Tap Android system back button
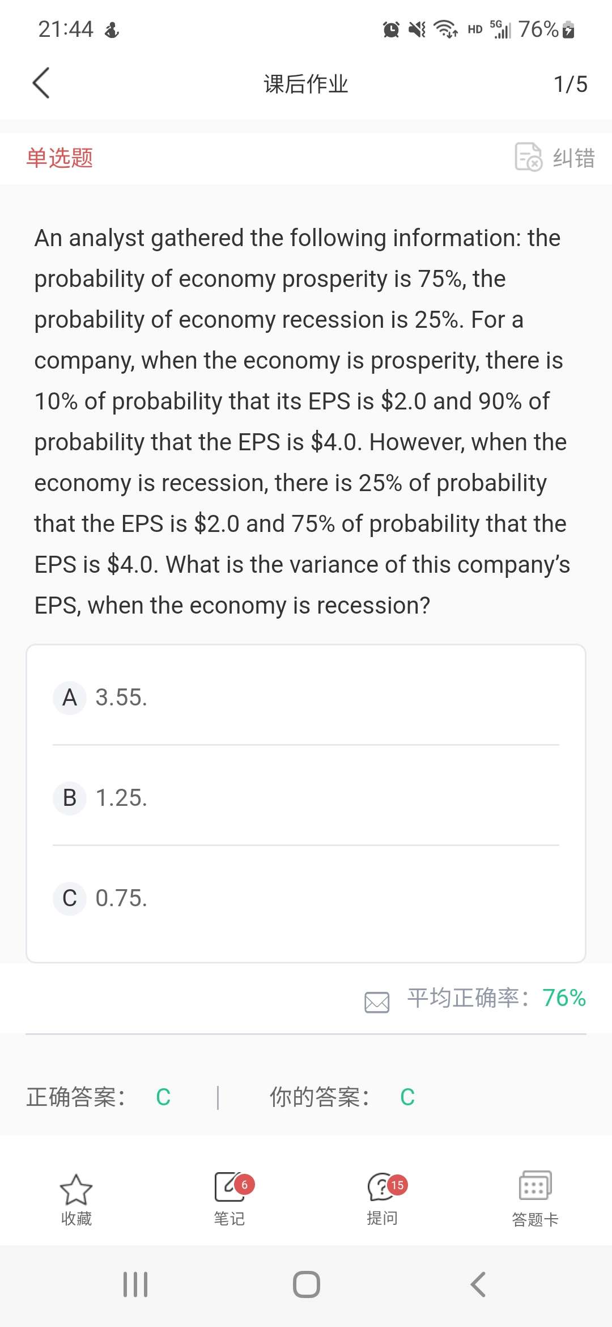Viewport: 612px width, 1327px height. pyautogui.click(x=478, y=1284)
